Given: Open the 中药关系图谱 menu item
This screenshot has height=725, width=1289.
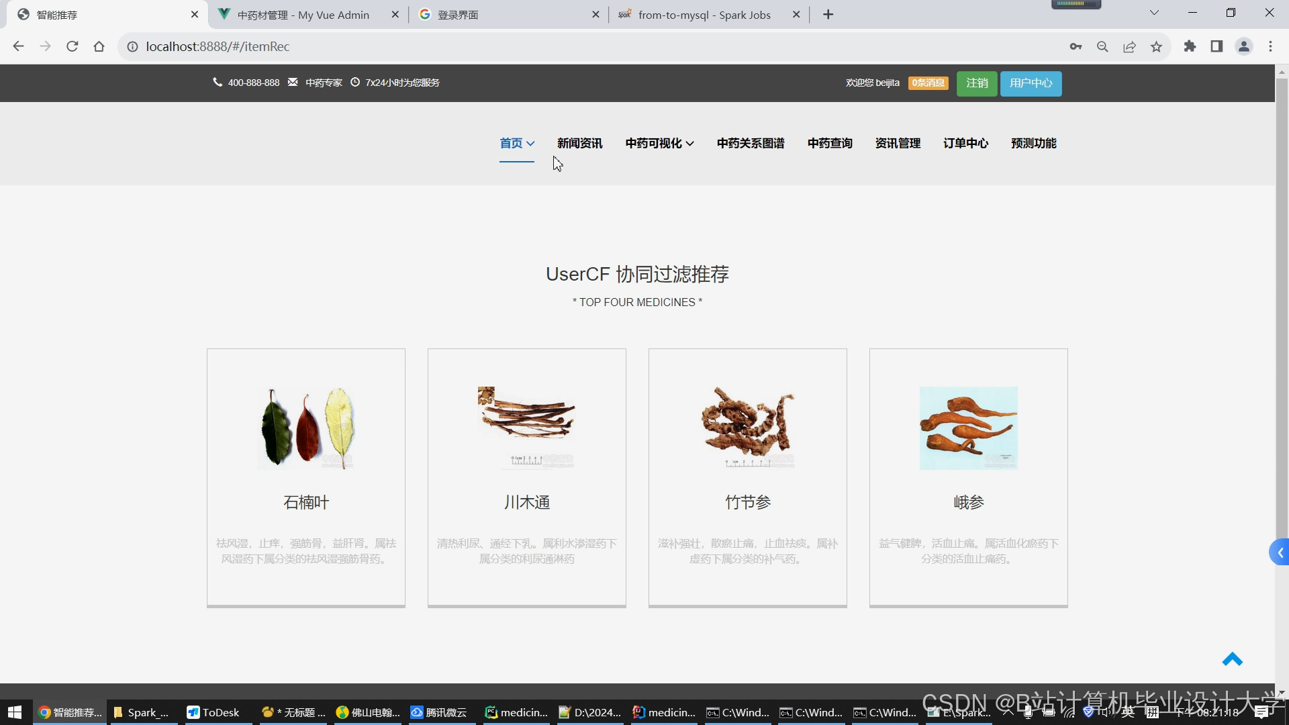Looking at the screenshot, I should (750, 143).
